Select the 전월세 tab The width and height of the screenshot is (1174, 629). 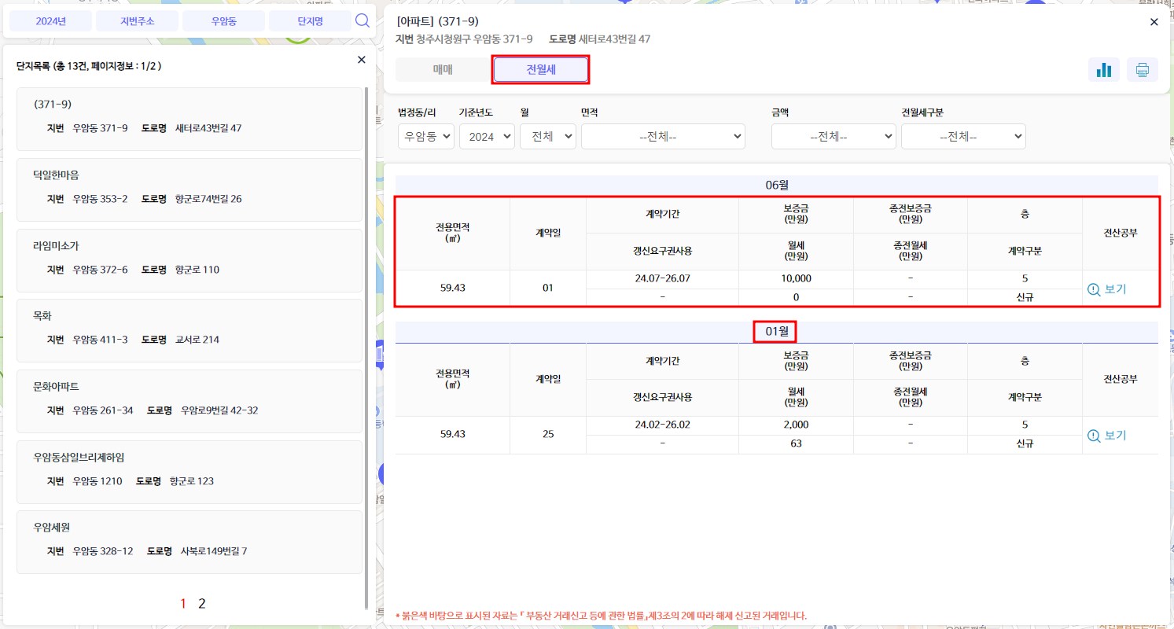tap(540, 69)
